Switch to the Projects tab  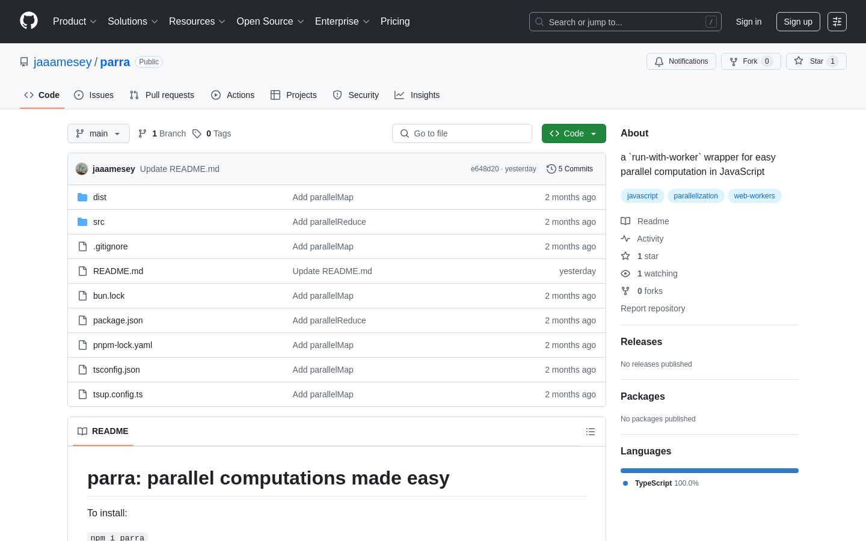(x=293, y=95)
